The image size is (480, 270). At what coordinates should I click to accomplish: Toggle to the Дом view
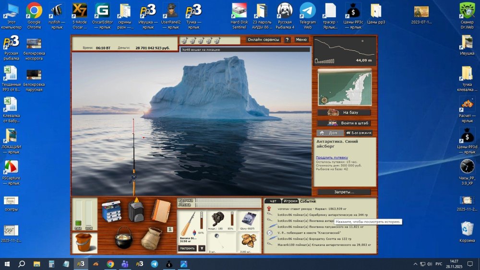pos(330,133)
